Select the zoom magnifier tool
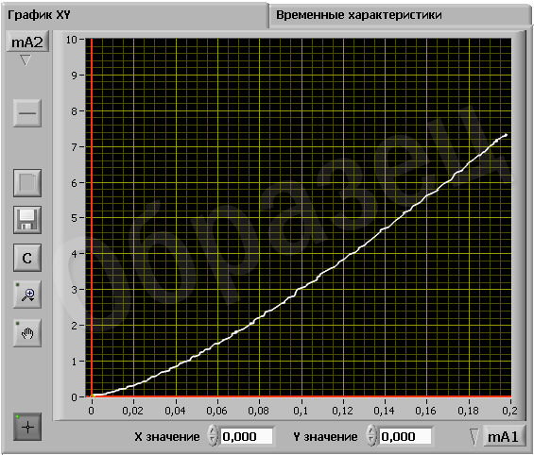The image size is (534, 455). point(27,295)
